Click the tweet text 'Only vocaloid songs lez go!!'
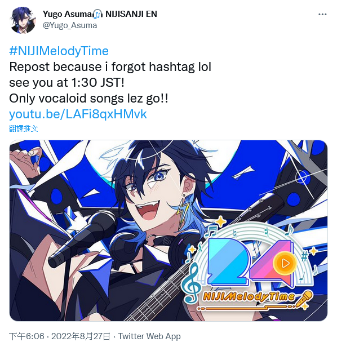The image size is (337, 351). tap(88, 98)
